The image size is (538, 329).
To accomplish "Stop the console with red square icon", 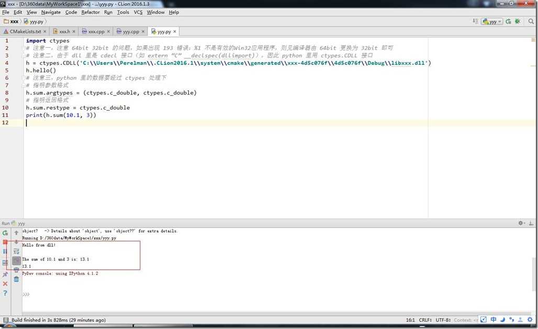I will point(5,242).
